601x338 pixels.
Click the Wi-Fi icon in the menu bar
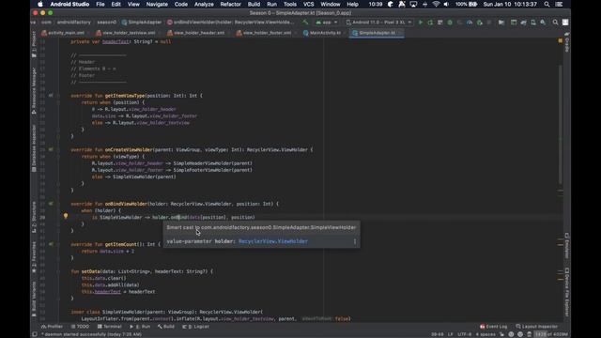[x=436, y=4]
